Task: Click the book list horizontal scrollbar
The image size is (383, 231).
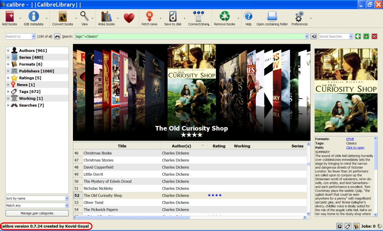Action: click(190, 217)
